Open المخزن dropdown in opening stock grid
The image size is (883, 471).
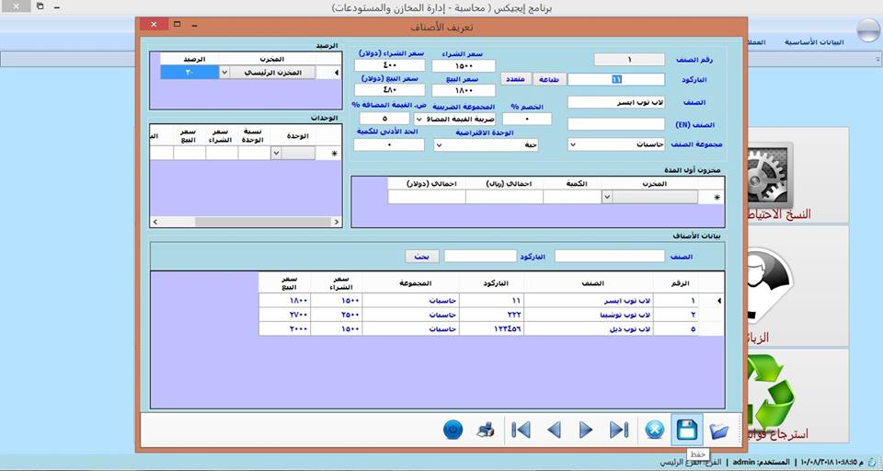coord(606,197)
